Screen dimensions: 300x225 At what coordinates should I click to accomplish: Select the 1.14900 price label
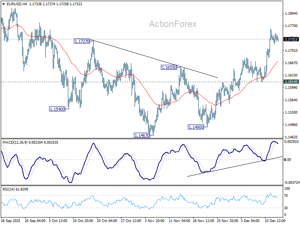196,127
